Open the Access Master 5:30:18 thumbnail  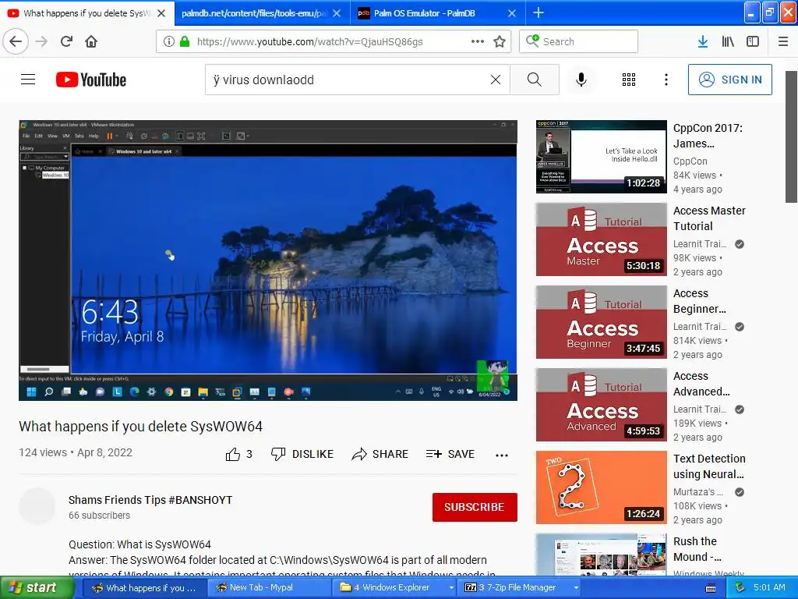pos(601,239)
